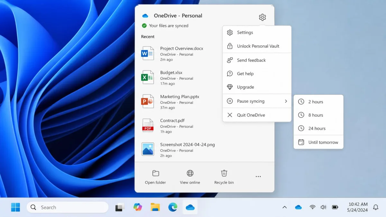Click the clock icon beside 24 hours

(301, 128)
